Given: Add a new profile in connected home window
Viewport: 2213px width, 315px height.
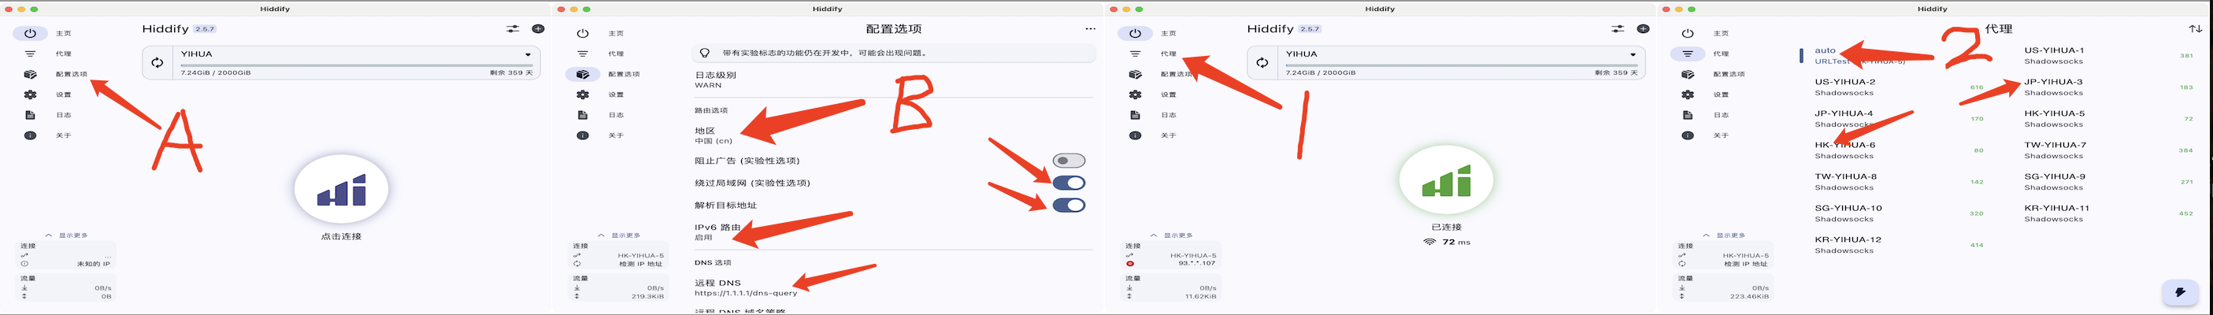Looking at the screenshot, I should (x=1643, y=28).
